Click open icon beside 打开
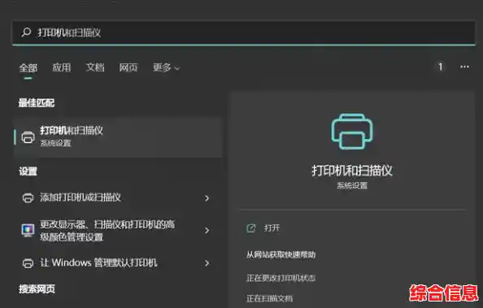 pyautogui.click(x=251, y=228)
